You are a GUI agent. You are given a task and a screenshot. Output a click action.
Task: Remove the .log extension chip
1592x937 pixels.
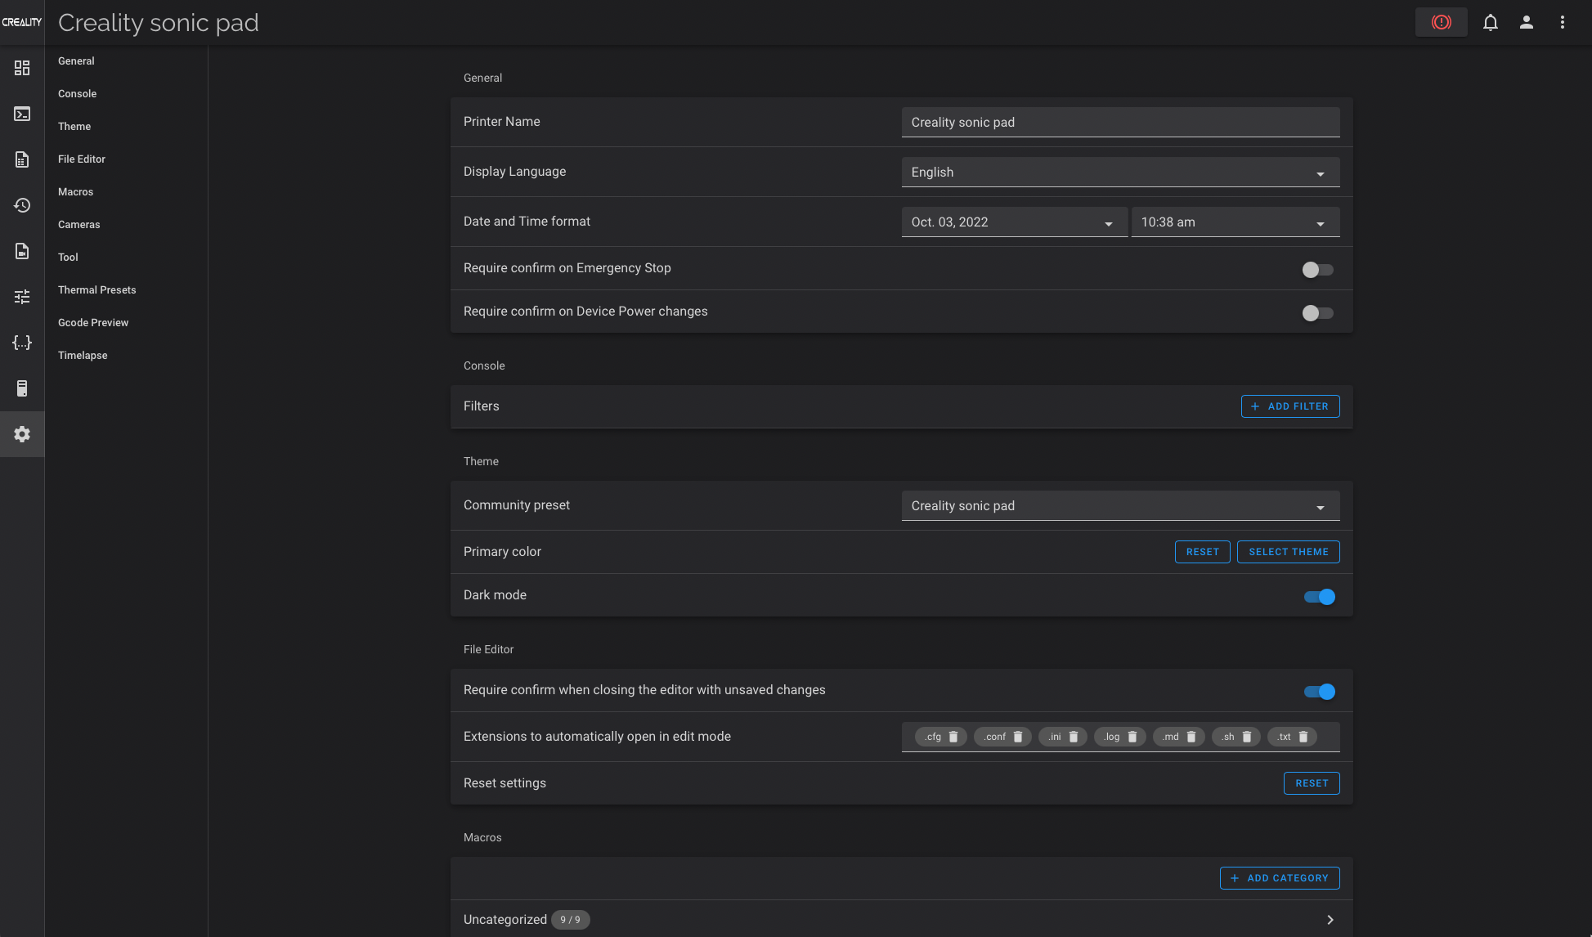pos(1132,737)
